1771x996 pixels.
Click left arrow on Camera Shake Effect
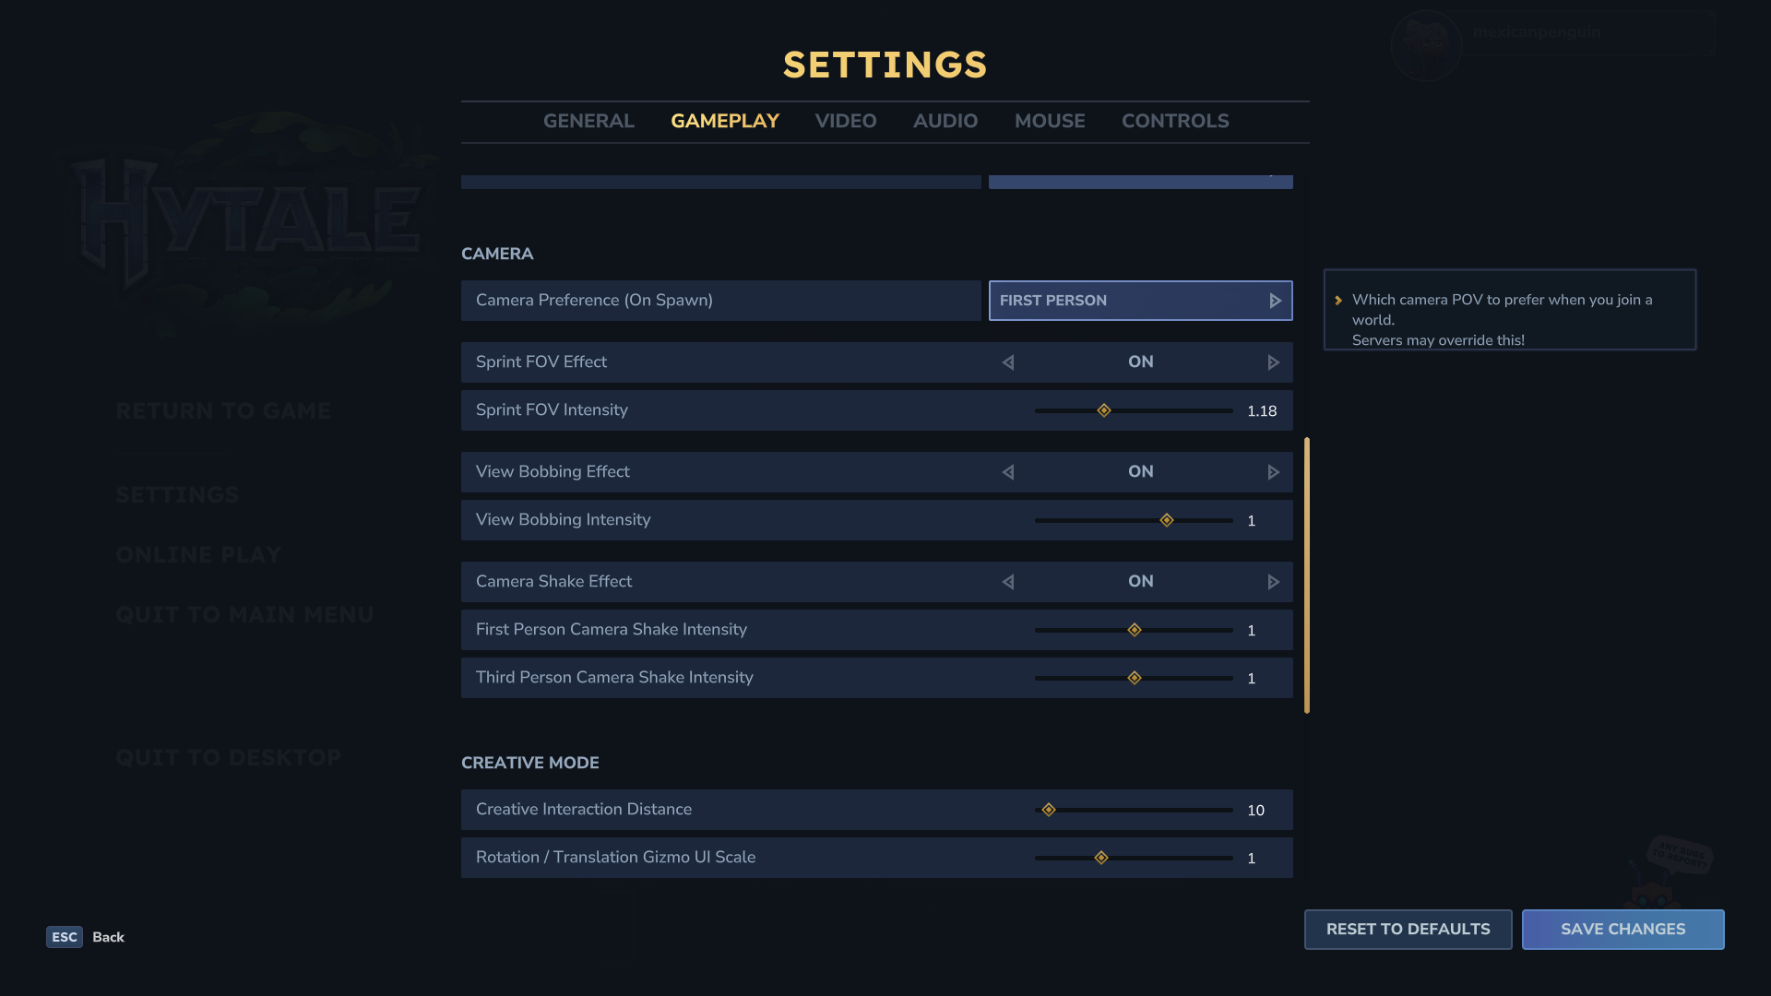click(x=1008, y=582)
